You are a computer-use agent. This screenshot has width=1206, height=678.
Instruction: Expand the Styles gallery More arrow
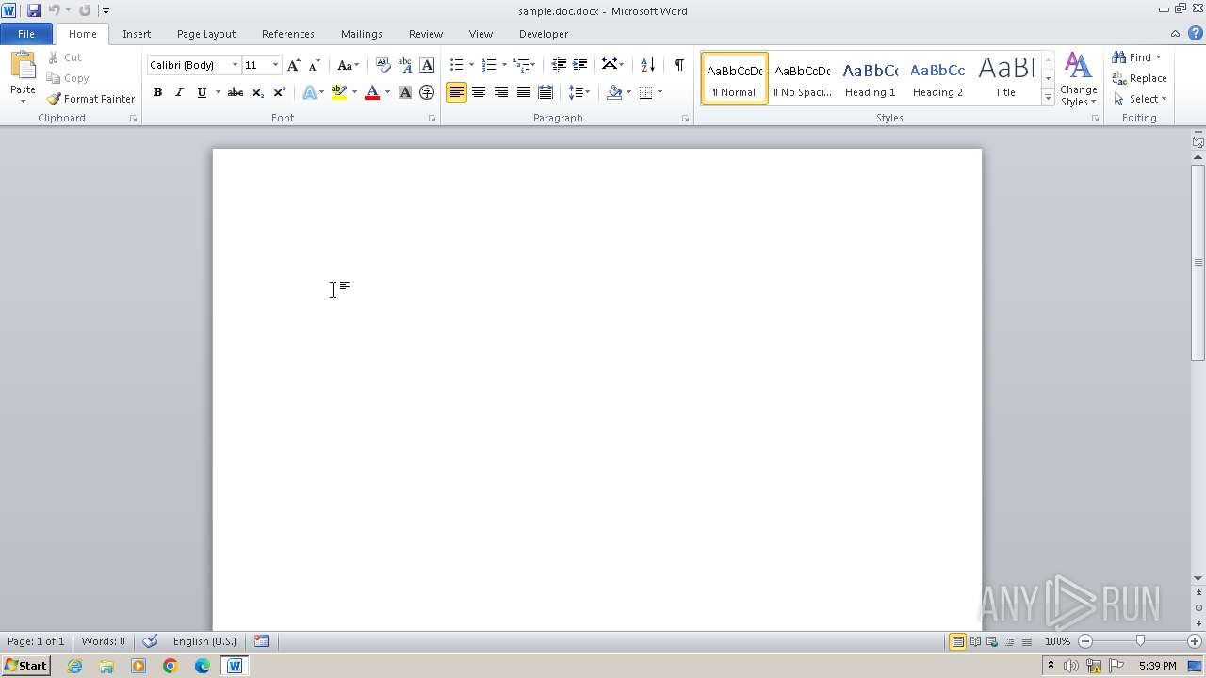[1048, 98]
